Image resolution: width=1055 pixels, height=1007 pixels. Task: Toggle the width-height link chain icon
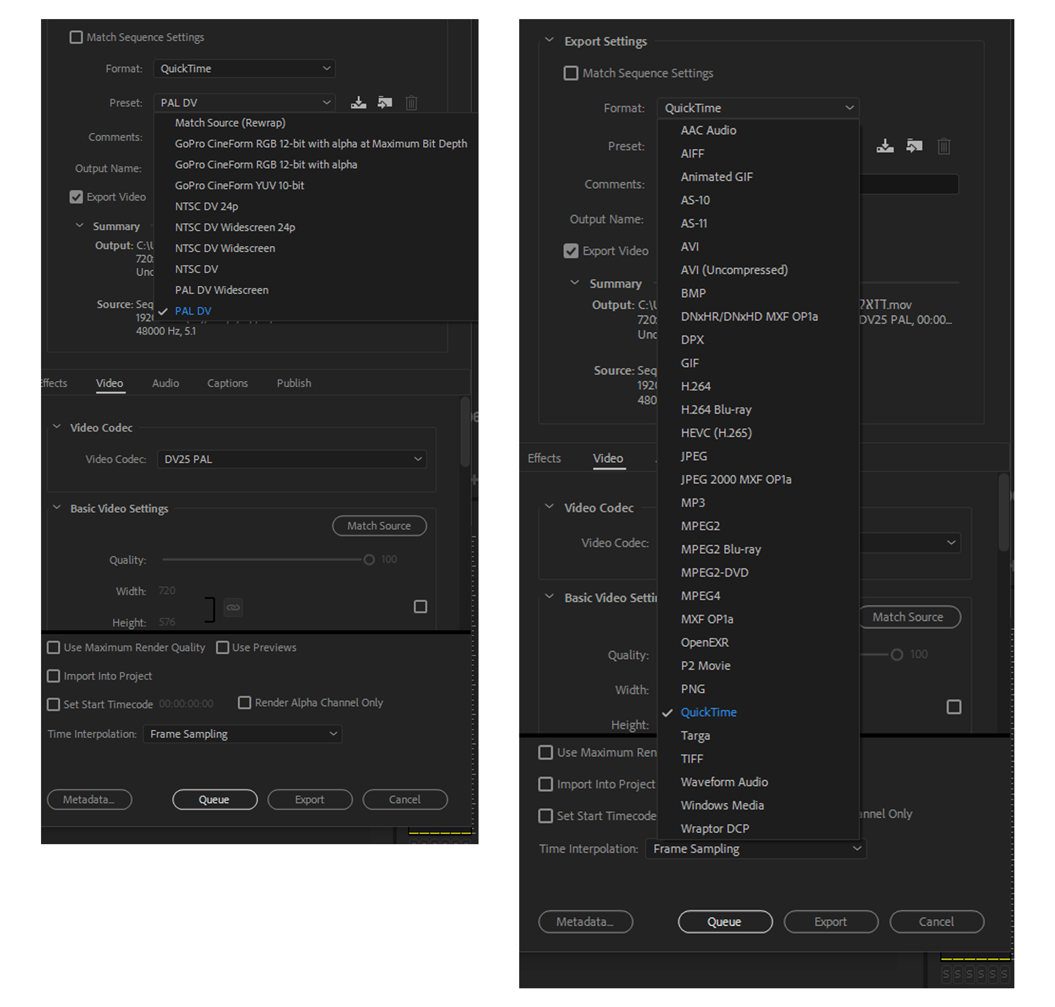pos(232,607)
